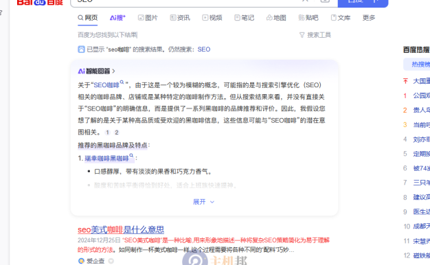
Task: Open hot search item ranked 10
Action: [x=421, y=227]
